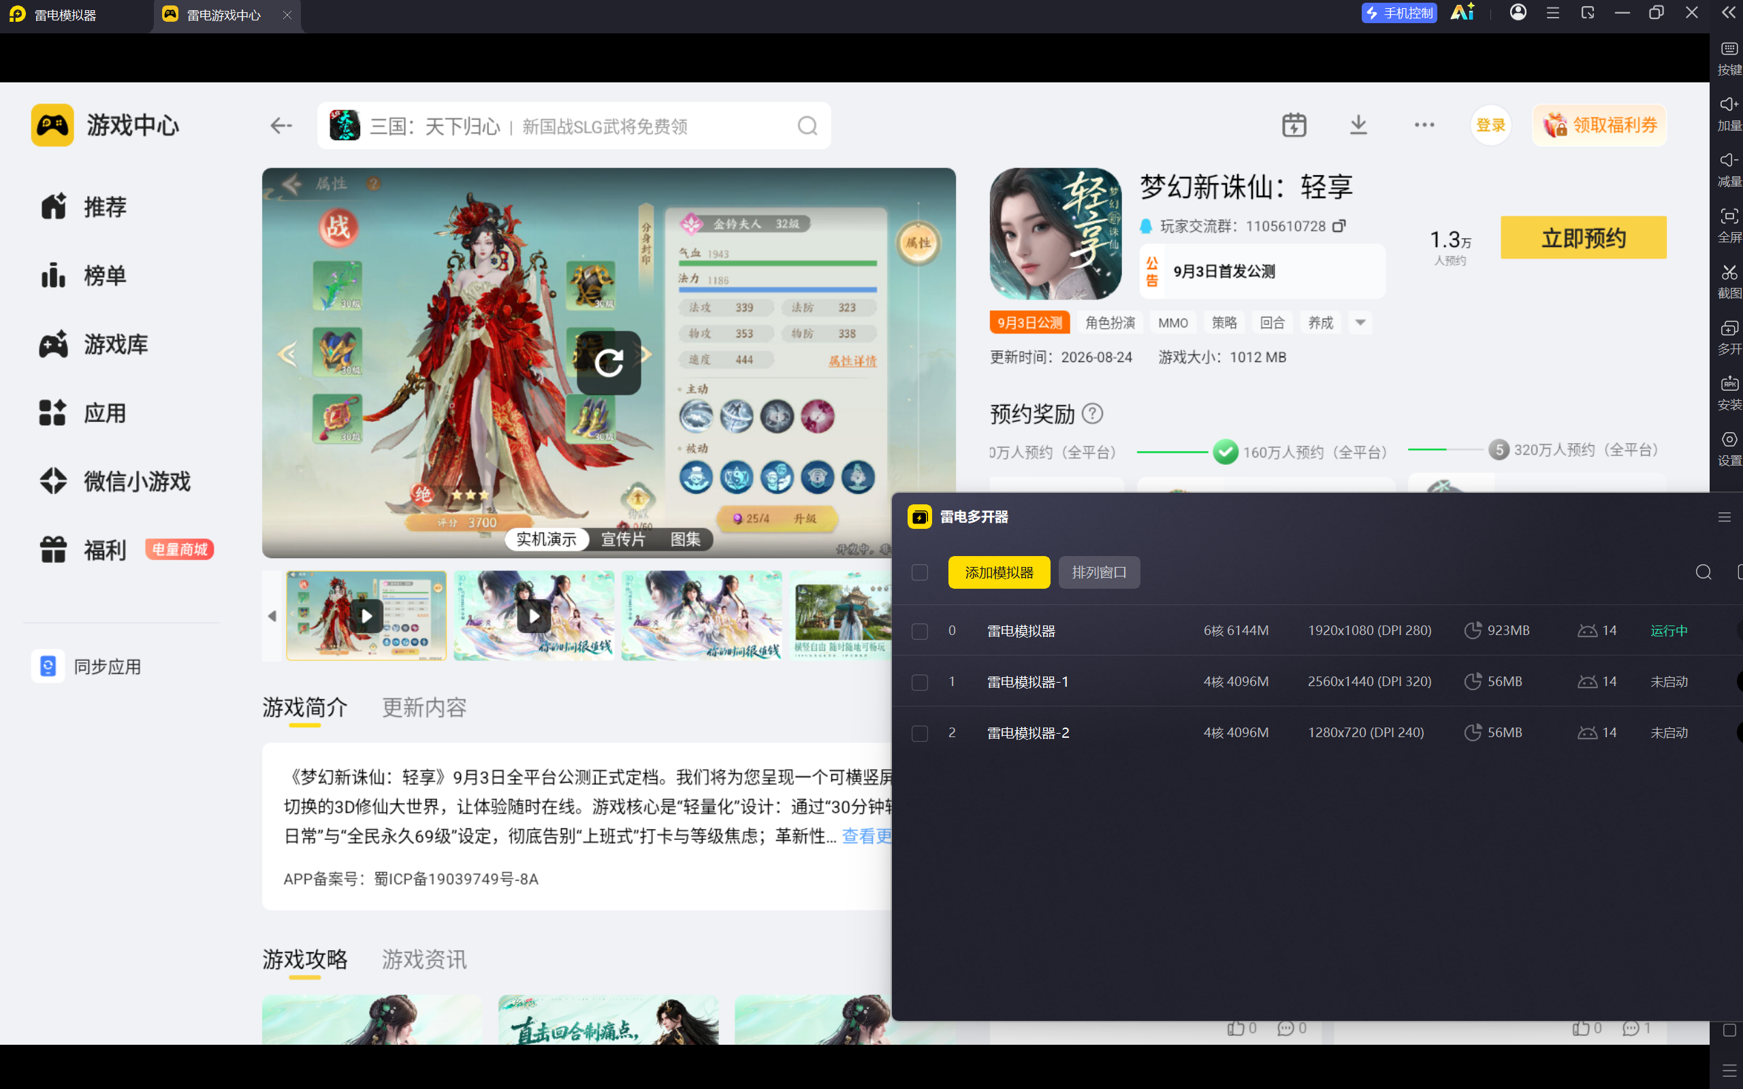Click the 角色扮演 genre tag
This screenshot has width=1743, height=1089.
click(1110, 323)
